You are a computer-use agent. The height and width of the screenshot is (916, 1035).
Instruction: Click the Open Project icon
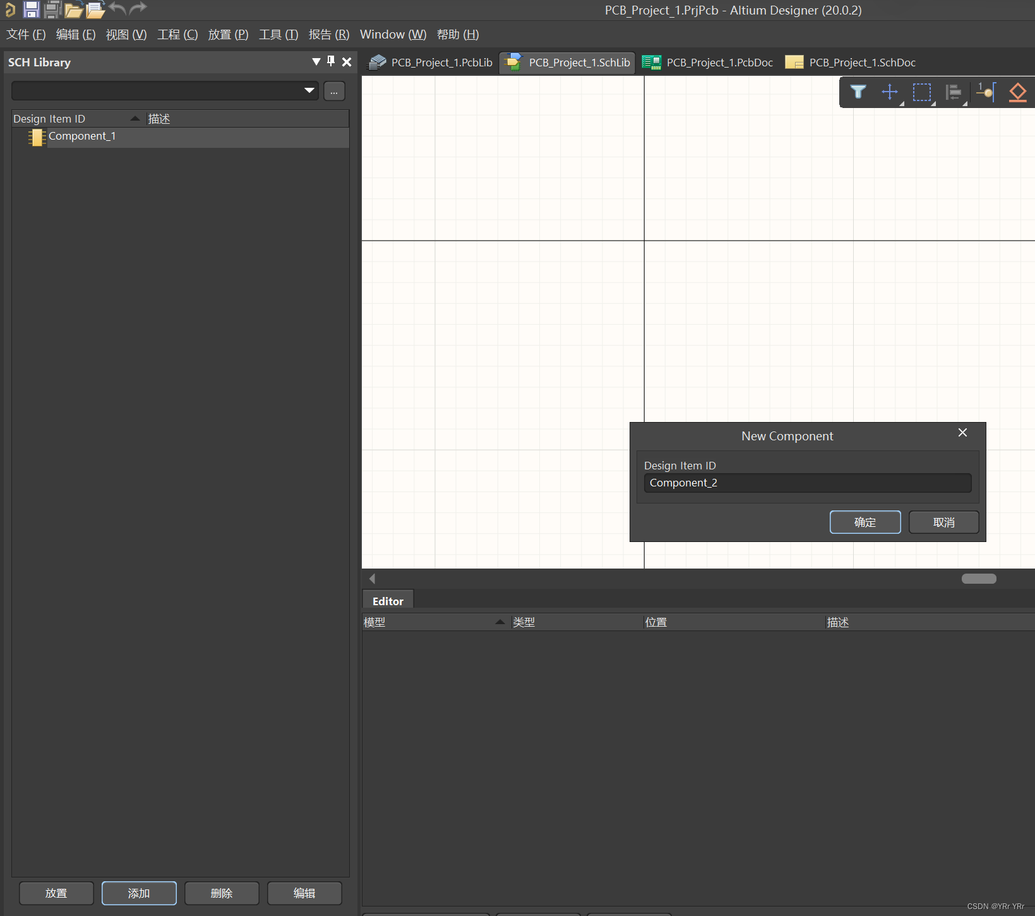(95, 9)
